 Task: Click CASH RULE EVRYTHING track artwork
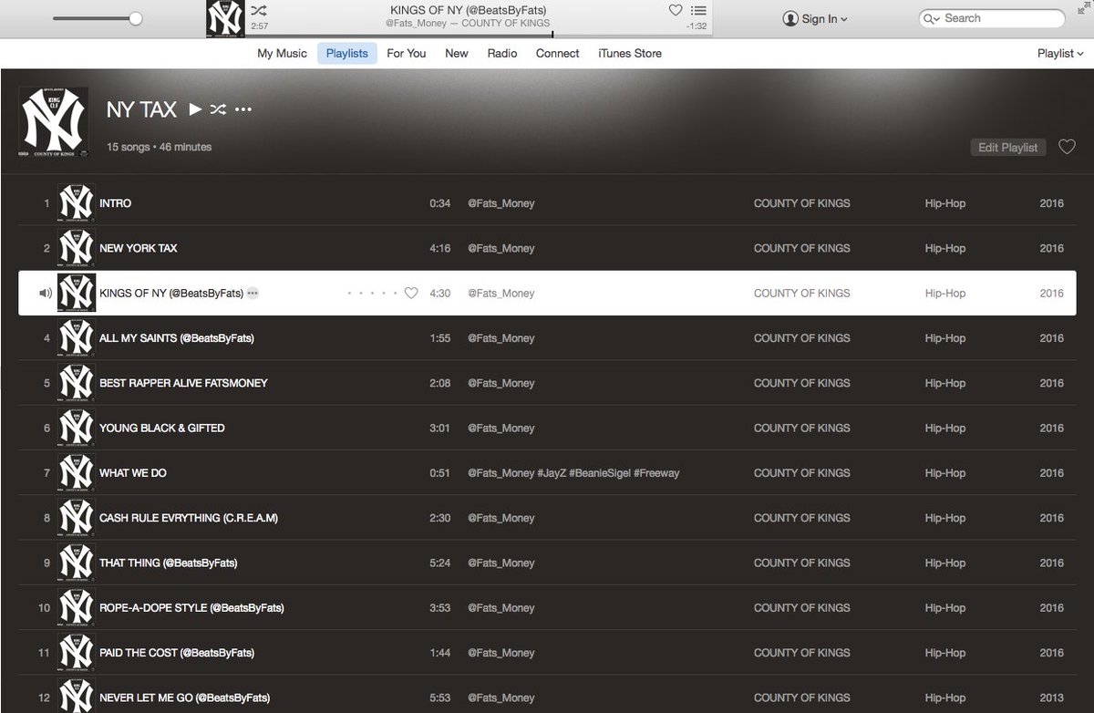coord(77,518)
